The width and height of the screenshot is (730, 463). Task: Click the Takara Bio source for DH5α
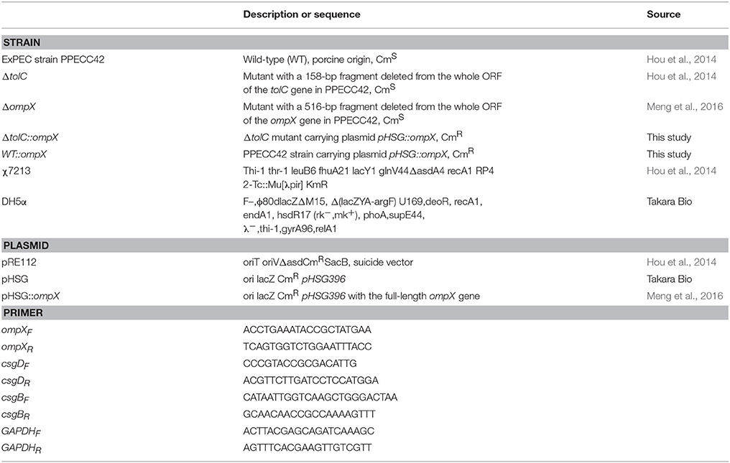click(669, 202)
